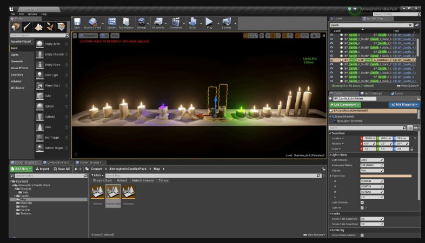
Task: Open the Source Control dropdown arrow
Action: [x=102, y=24]
